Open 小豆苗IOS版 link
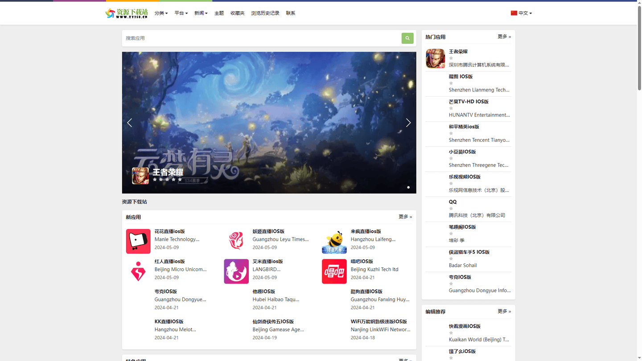The width and height of the screenshot is (642, 361). pyautogui.click(x=462, y=152)
